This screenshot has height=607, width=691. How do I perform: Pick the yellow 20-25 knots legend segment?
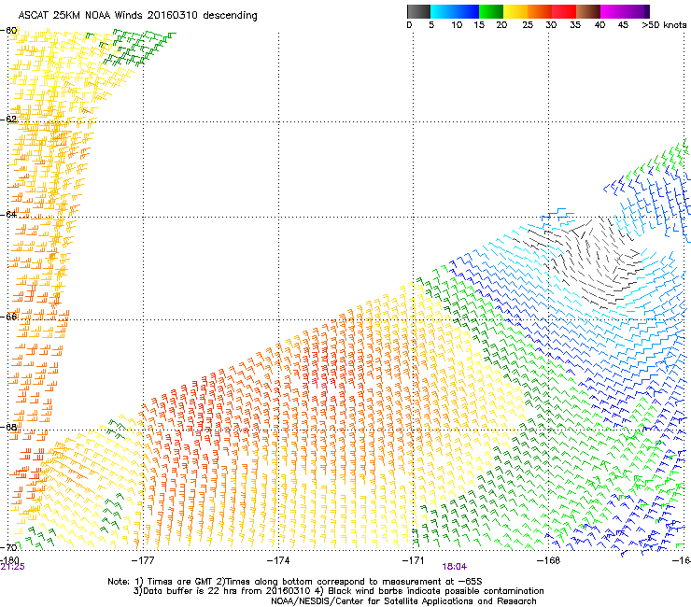pyautogui.click(x=515, y=11)
